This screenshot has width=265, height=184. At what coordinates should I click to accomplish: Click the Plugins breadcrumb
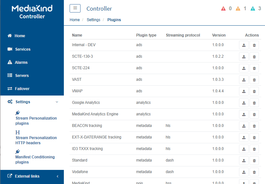[114, 20]
